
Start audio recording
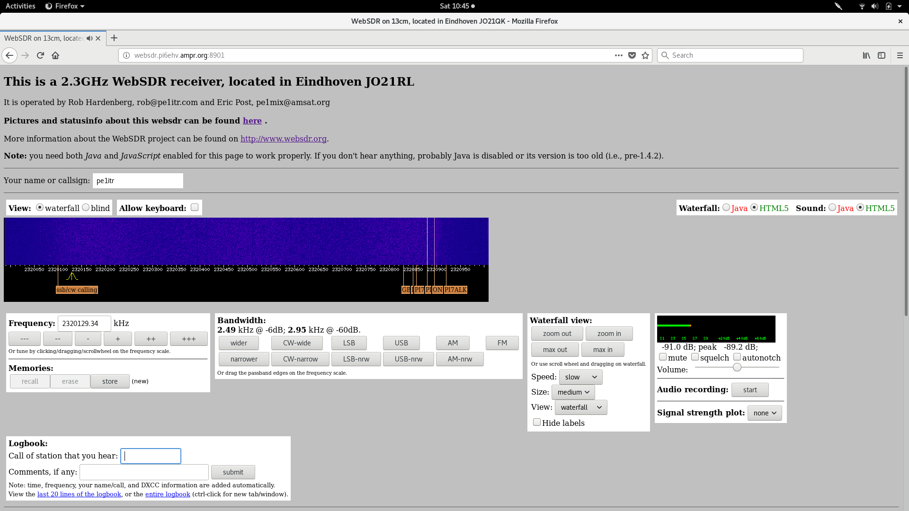750,390
